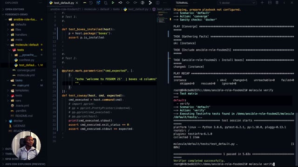Click 'Verifier completed successfully.' in the terminal

(x=199, y=161)
